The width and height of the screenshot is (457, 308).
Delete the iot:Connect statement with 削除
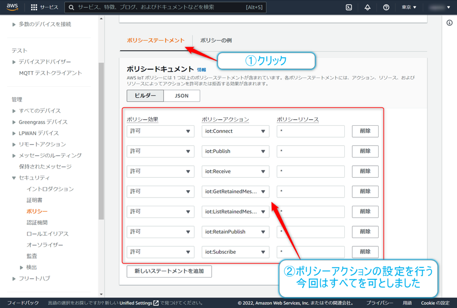(365, 131)
